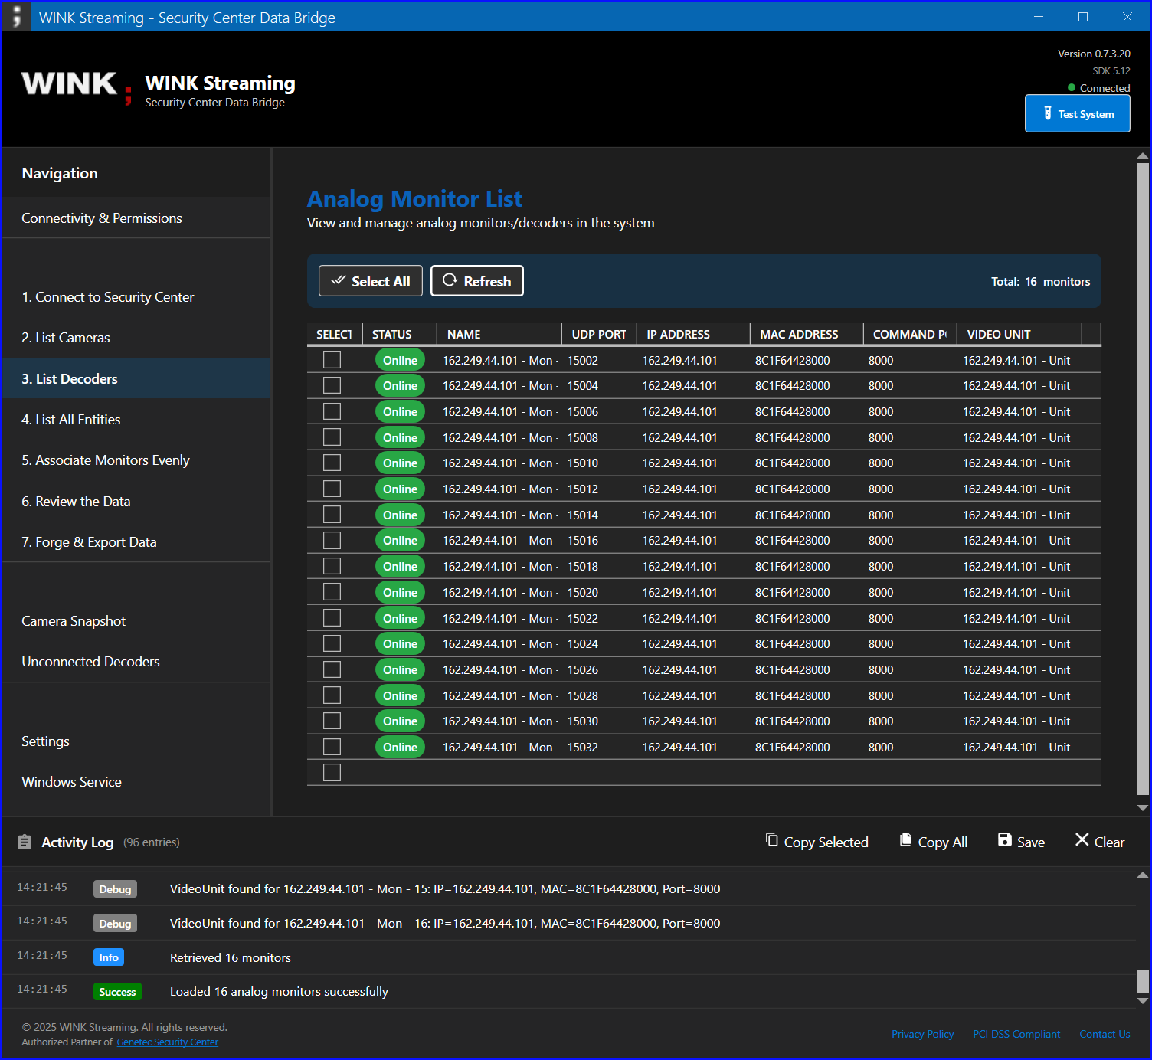Open the Privacy Policy link
This screenshot has height=1060, width=1152.
coord(922,1034)
